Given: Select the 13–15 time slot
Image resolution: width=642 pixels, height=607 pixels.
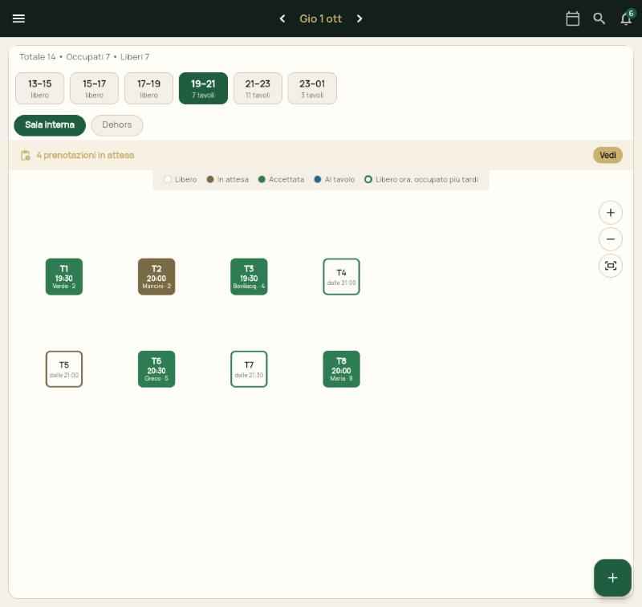Looking at the screenshot, I should tap(39, 88).
